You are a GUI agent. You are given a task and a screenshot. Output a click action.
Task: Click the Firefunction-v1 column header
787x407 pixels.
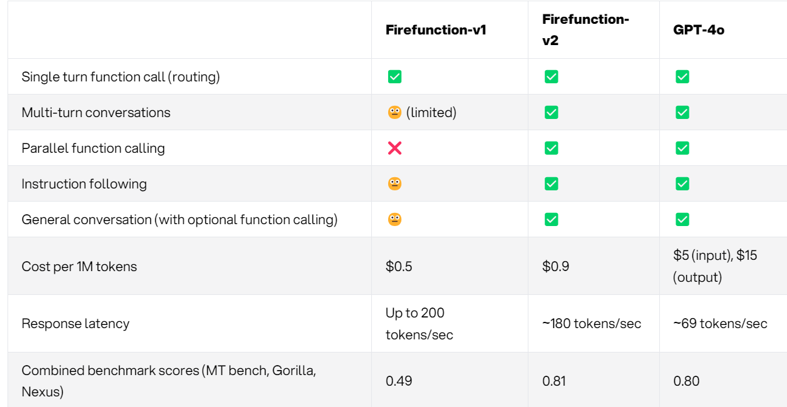pyautogui.click(x=436, y=30)
